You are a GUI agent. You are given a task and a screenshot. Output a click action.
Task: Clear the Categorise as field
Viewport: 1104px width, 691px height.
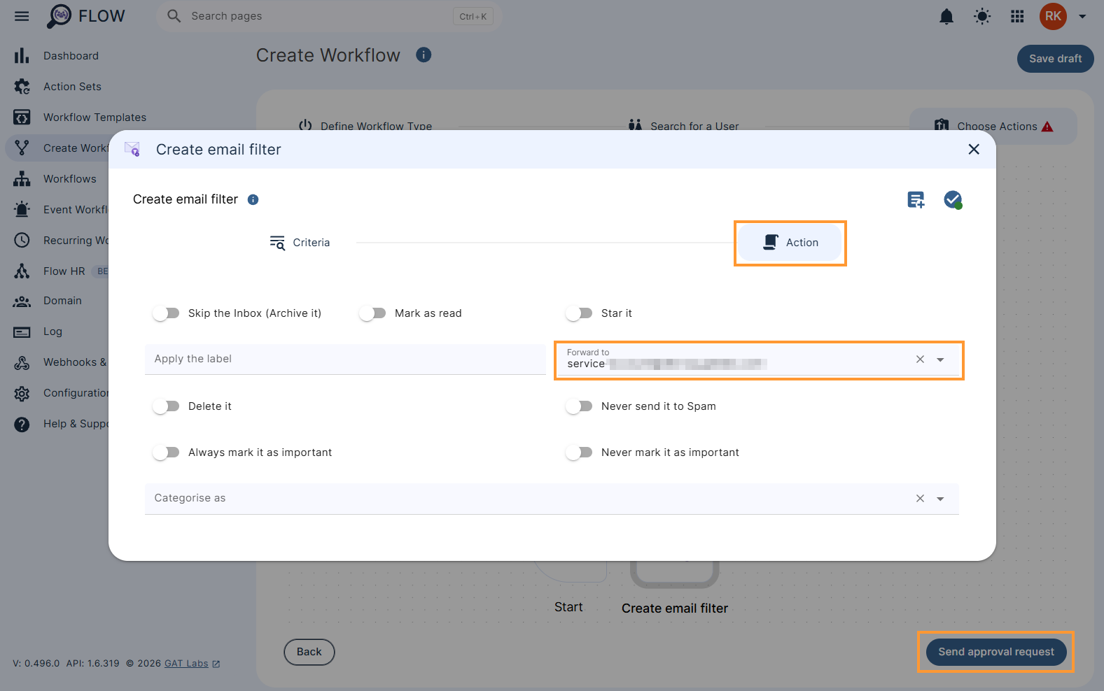click(920, 499)
